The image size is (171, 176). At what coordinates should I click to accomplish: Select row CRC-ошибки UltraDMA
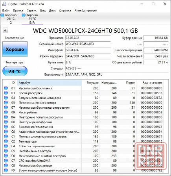(x=83, y=161)
